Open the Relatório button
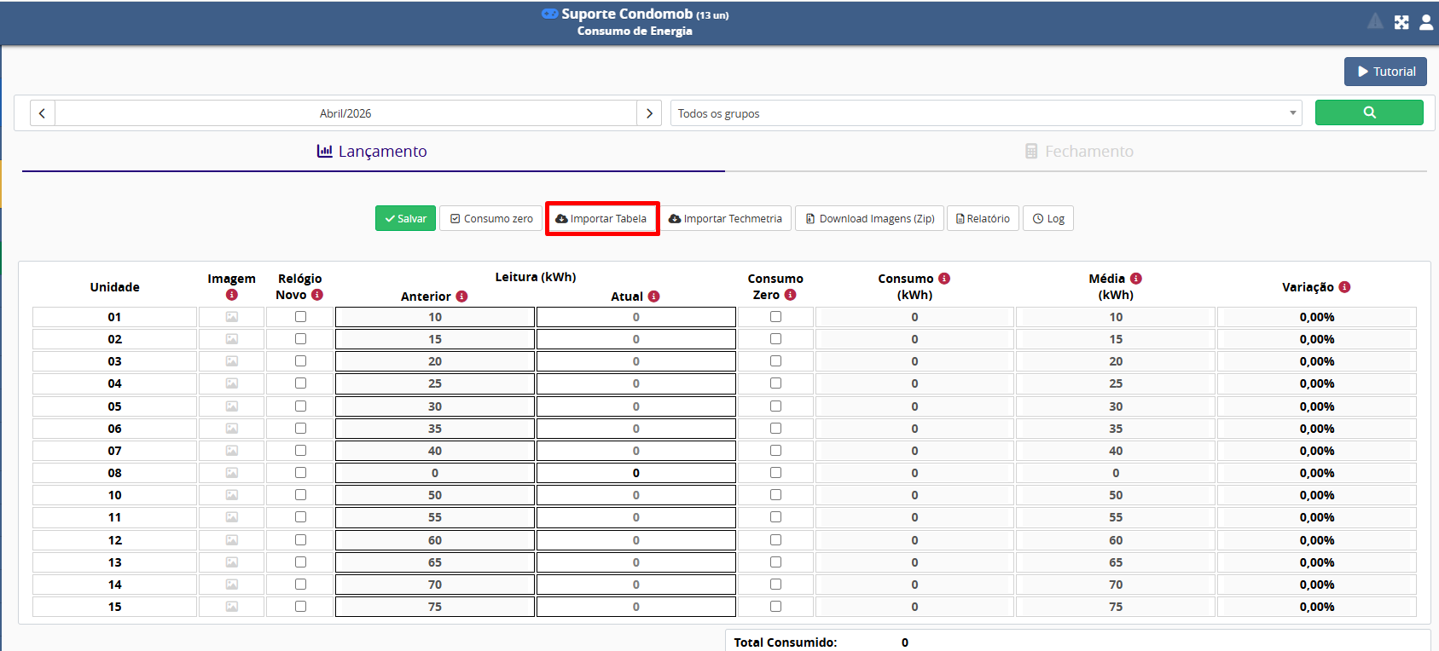The width and height of the screenshot is (1439, 651). [x=983, y=218]
